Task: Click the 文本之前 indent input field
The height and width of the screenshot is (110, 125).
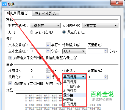Action: pos(38,45)
